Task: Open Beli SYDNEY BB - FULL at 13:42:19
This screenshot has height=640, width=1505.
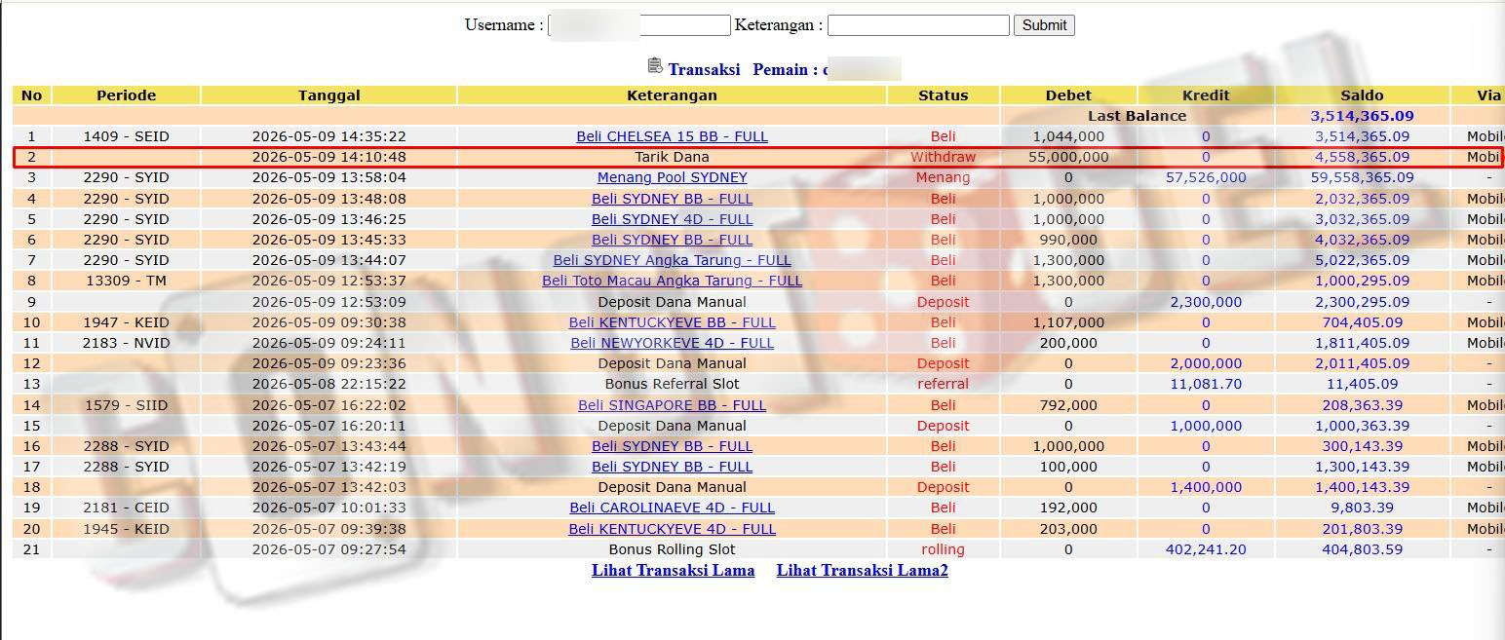Action: (x=672, y=467)
